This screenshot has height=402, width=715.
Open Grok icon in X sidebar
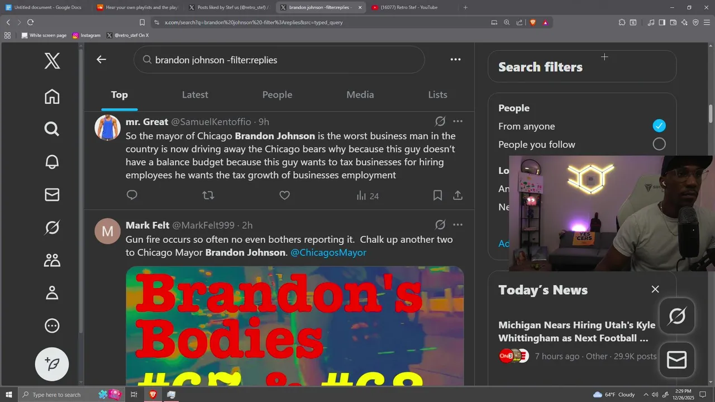[x=52, y=227]
